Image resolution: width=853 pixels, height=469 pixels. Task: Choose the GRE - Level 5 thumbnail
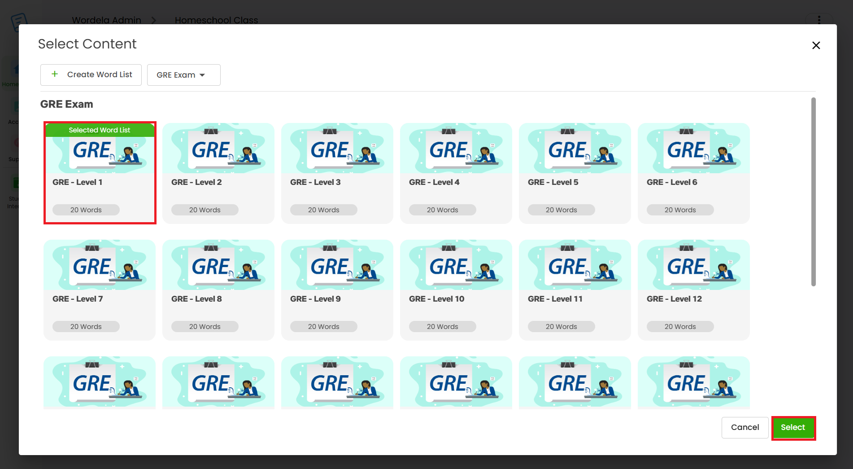[575, 149]
